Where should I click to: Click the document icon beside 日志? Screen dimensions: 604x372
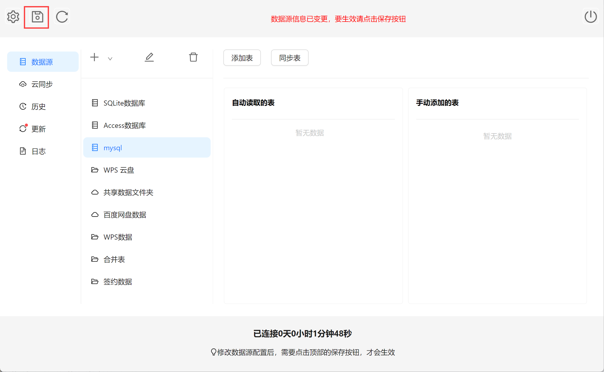coord(23,151)
